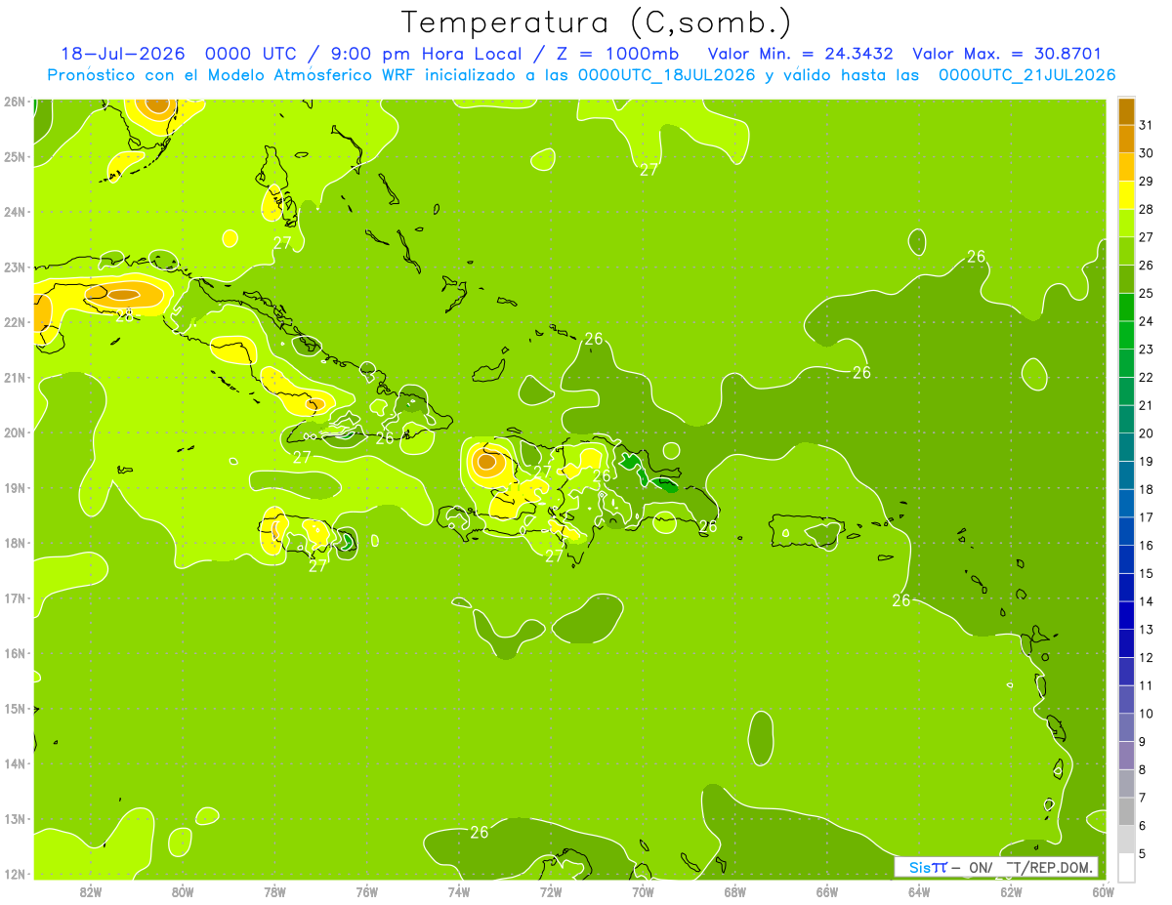The height and width of the screenshot is (905, 1172).
Task: Click the colorbar label "25"
Action: [x=1146, y=293]
